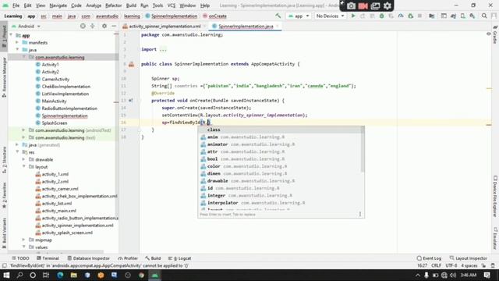The image size is (499, 281).
Task: Open the VCS menu
Action: [172, 5]
